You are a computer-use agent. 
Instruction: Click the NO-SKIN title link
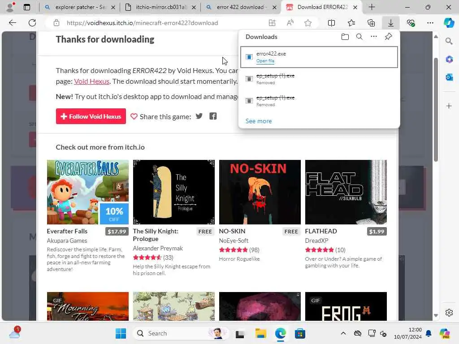click(232, 231)
